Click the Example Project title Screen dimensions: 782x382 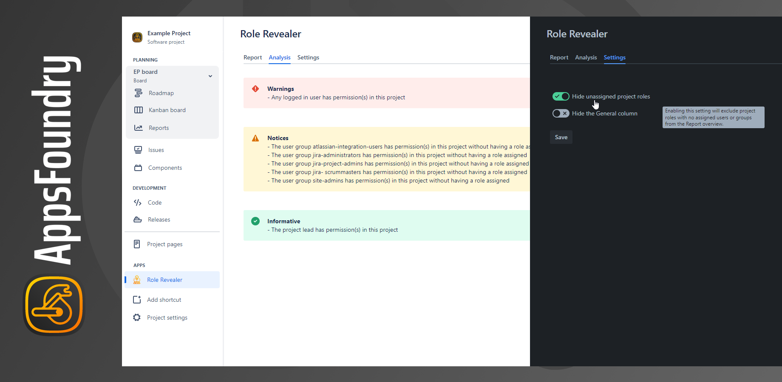click(169, 33)
